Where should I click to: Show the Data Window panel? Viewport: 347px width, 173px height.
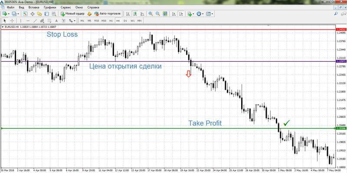[32, 14]
